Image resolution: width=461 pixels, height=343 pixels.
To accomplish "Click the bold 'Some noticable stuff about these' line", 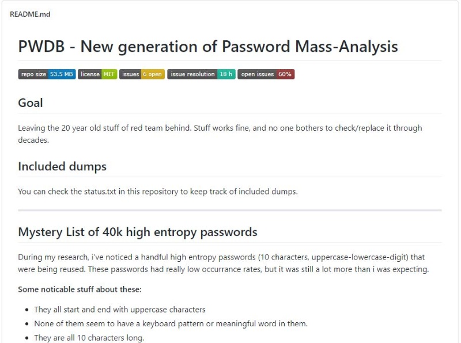I will [x=80, y=289].
